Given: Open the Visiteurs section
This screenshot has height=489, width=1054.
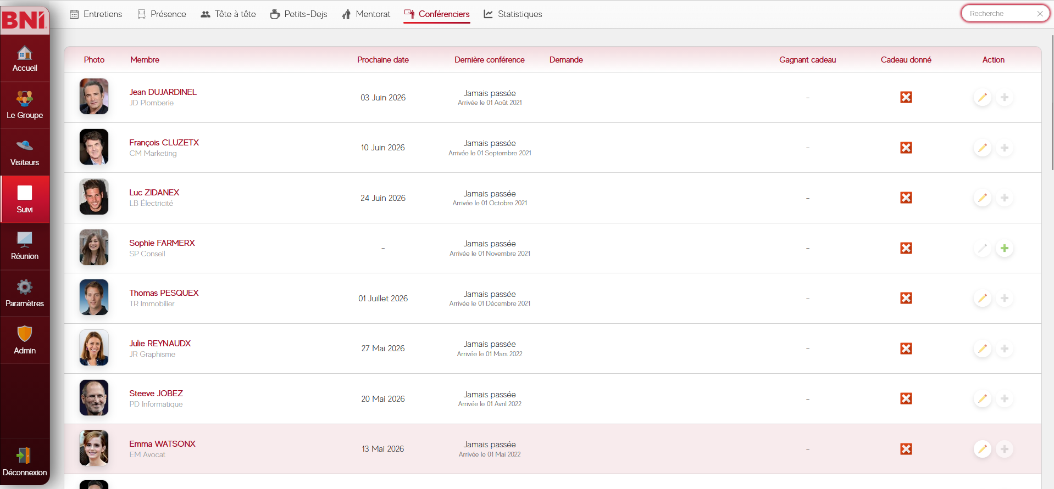Looking at the screenshot, I should tap(25, 153).
